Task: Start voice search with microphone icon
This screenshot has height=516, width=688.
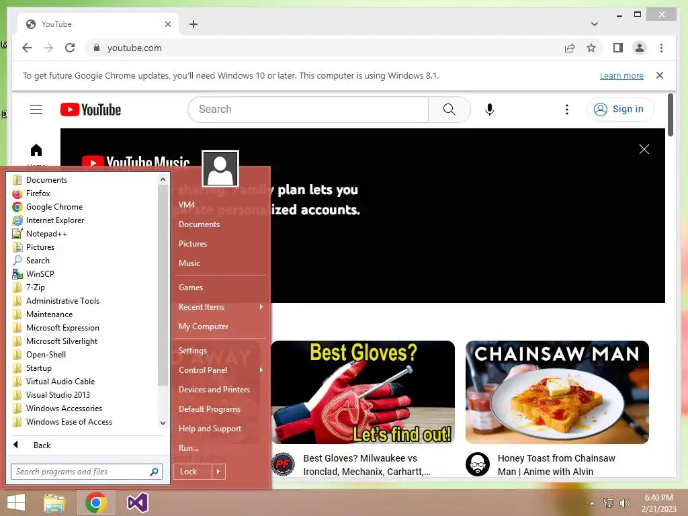Action: click(x=490, y=110)
